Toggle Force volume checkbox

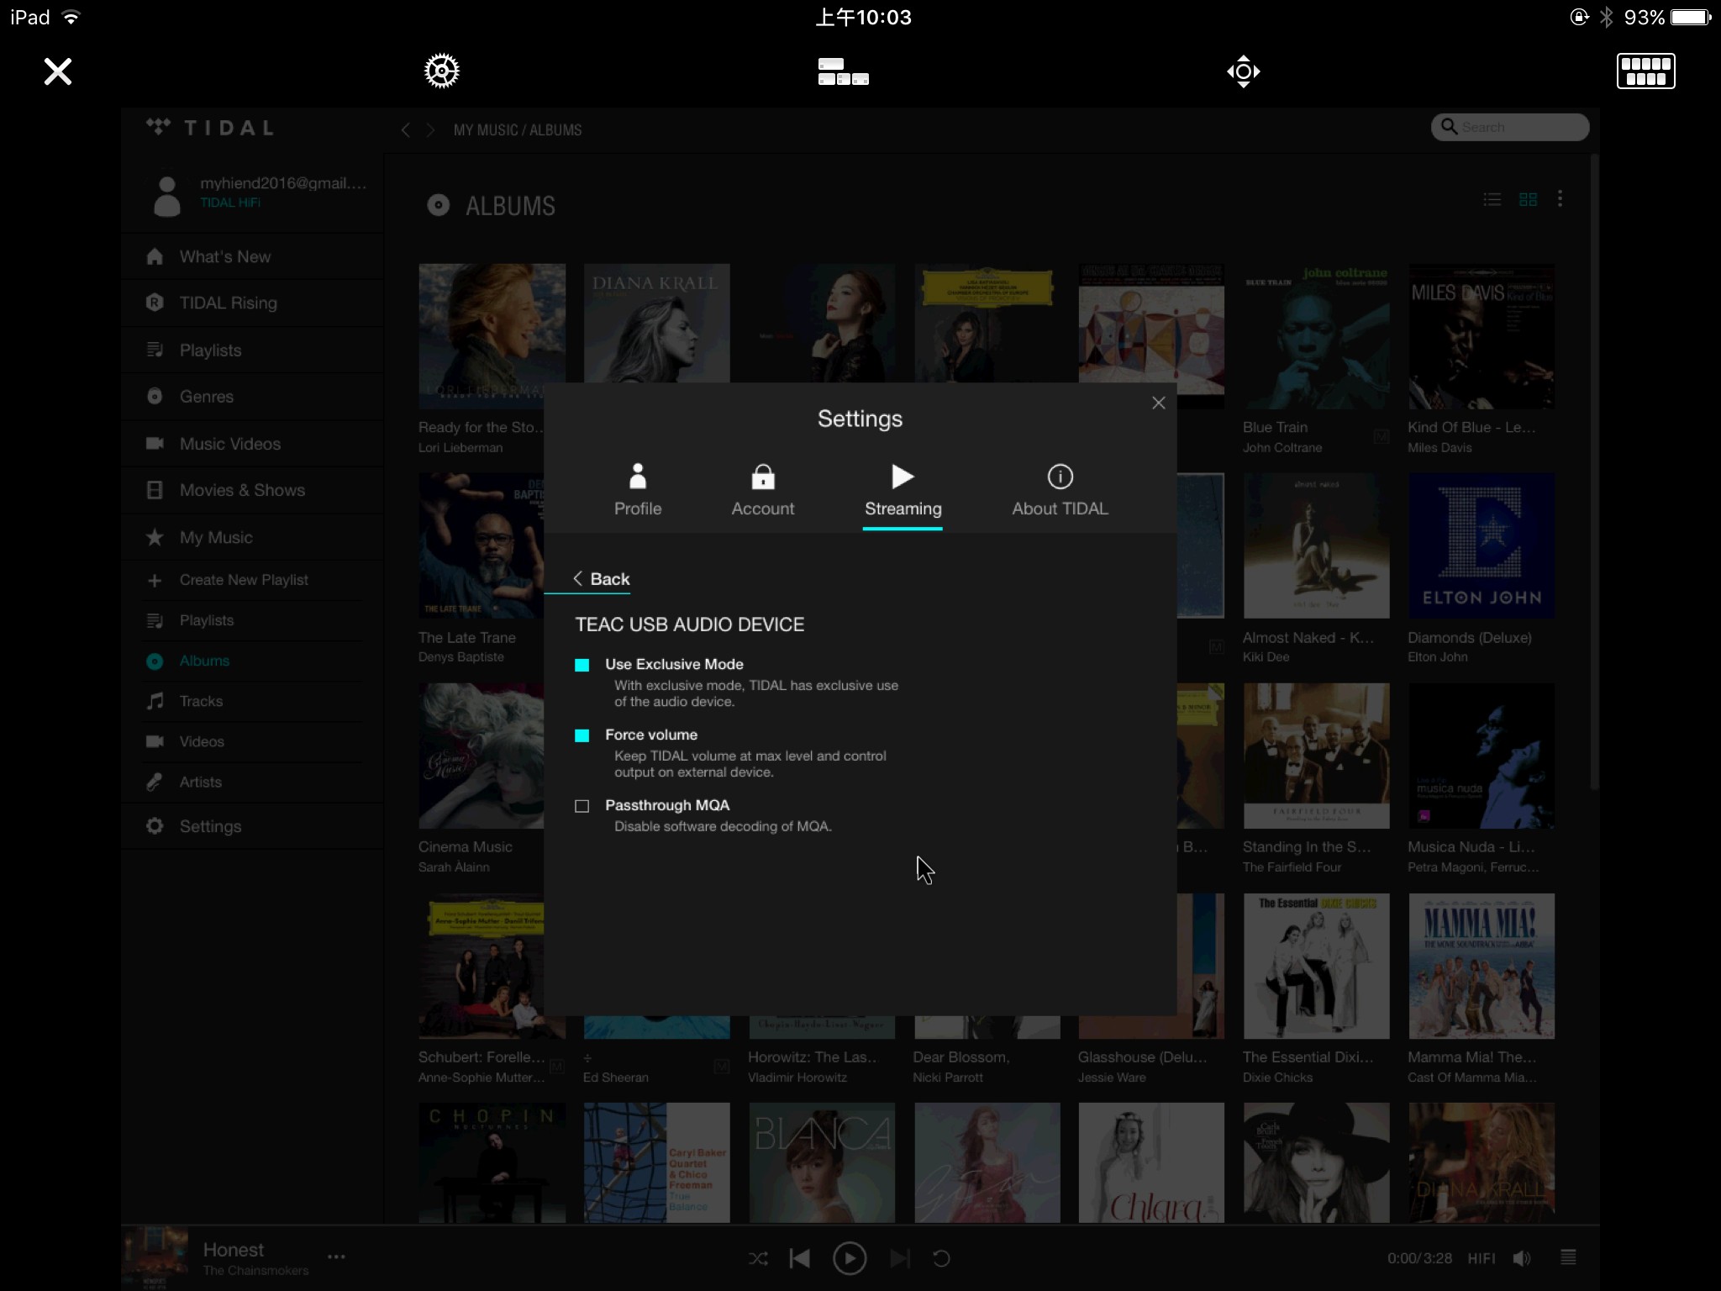point(582,735)
